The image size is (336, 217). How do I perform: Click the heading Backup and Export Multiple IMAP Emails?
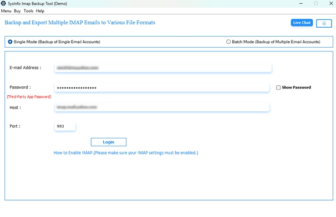click(x=80, y=23)
